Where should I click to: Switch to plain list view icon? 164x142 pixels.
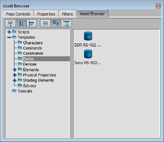(45, 23)
